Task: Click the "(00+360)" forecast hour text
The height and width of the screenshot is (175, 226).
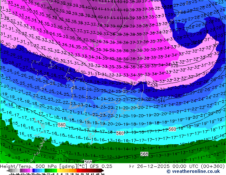Action: 213,166
